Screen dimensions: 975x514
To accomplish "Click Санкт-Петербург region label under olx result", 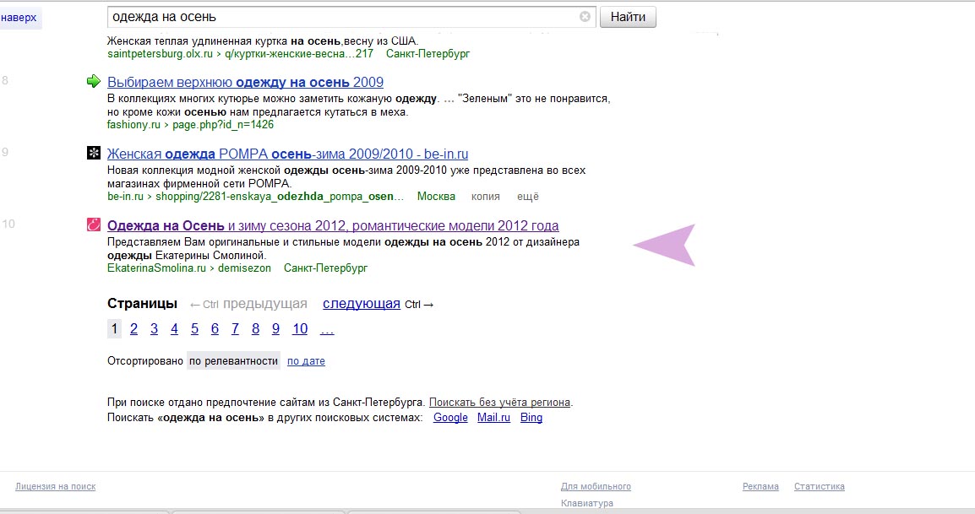I will (428, 53).
